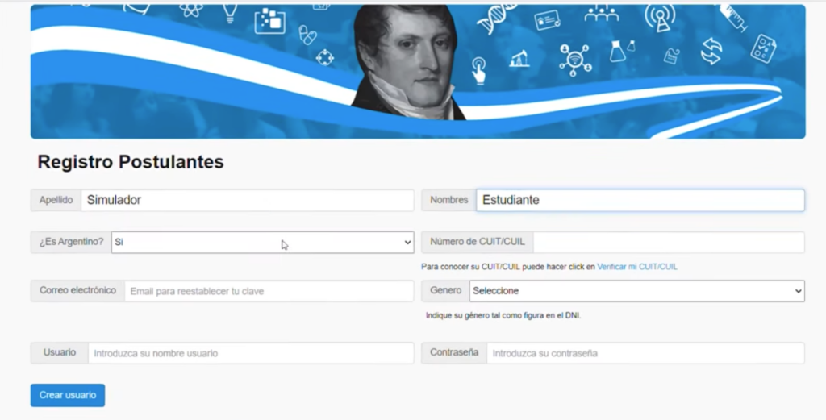Click the group of people icon in banner
826x420 pixels.
(601, 15)
